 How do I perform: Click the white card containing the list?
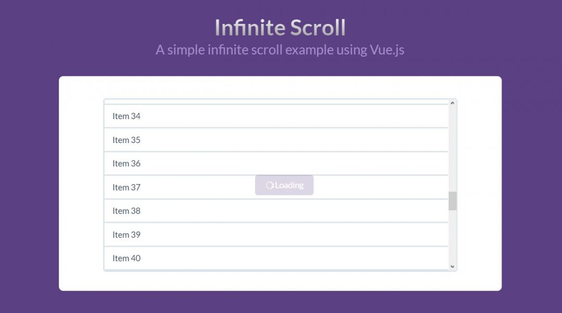[281, 281]
